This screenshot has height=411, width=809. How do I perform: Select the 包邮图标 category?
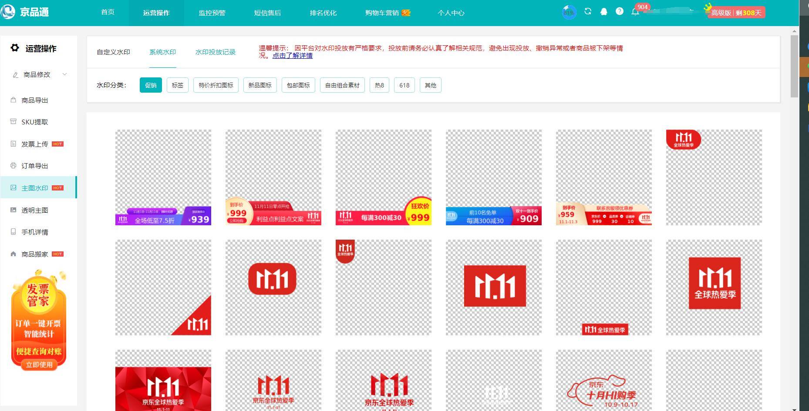coord(298,85)
